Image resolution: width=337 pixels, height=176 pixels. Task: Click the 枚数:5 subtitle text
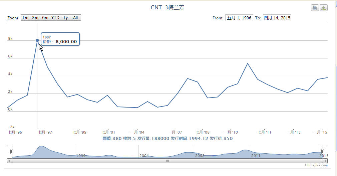(x=129, y=138)
